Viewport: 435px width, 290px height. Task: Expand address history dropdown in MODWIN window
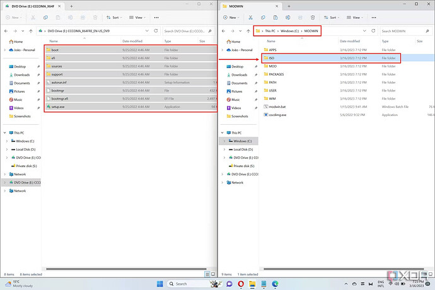click(x=364, y=31)
